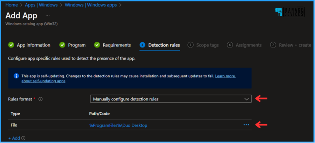Click the Program step green checkmark icon
Viewport: 315px width, 143px height.
coord(62,45)
